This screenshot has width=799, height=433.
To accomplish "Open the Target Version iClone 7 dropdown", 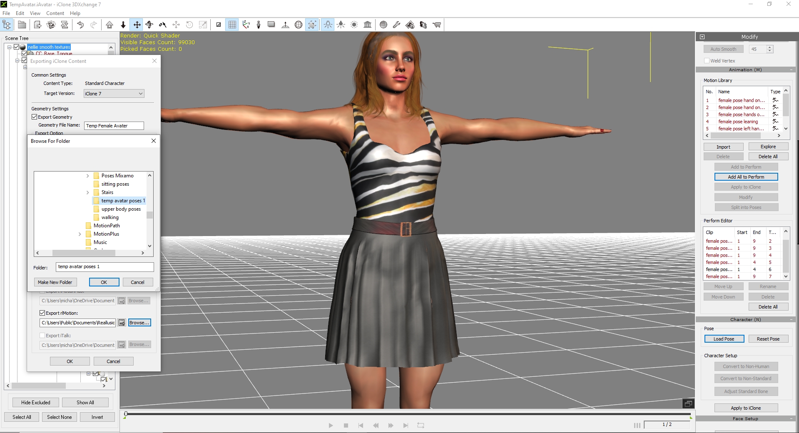I will click(x=114, y=94).
